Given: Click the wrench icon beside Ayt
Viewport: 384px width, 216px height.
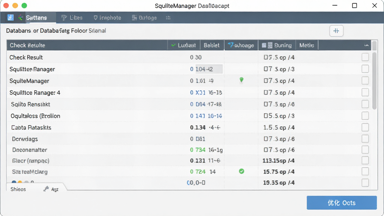Looking at the screenshot, I should [x=46, y=189].
